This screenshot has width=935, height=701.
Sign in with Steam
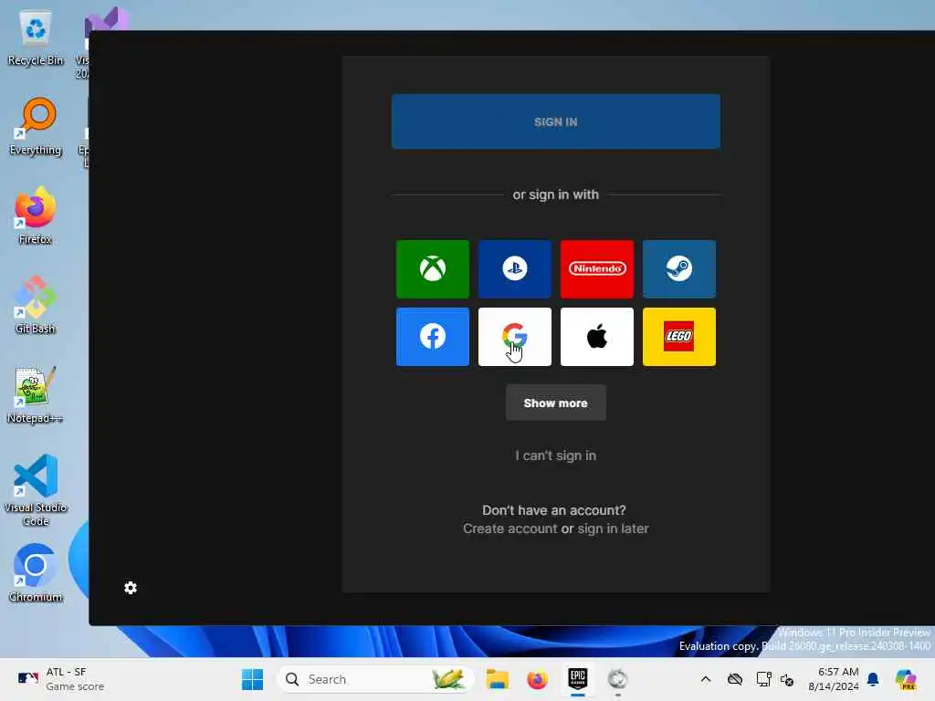(x=679, y=269)
